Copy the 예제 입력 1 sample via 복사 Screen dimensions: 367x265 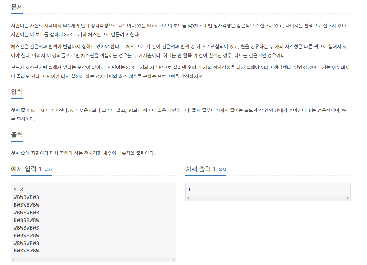point(48,169)
